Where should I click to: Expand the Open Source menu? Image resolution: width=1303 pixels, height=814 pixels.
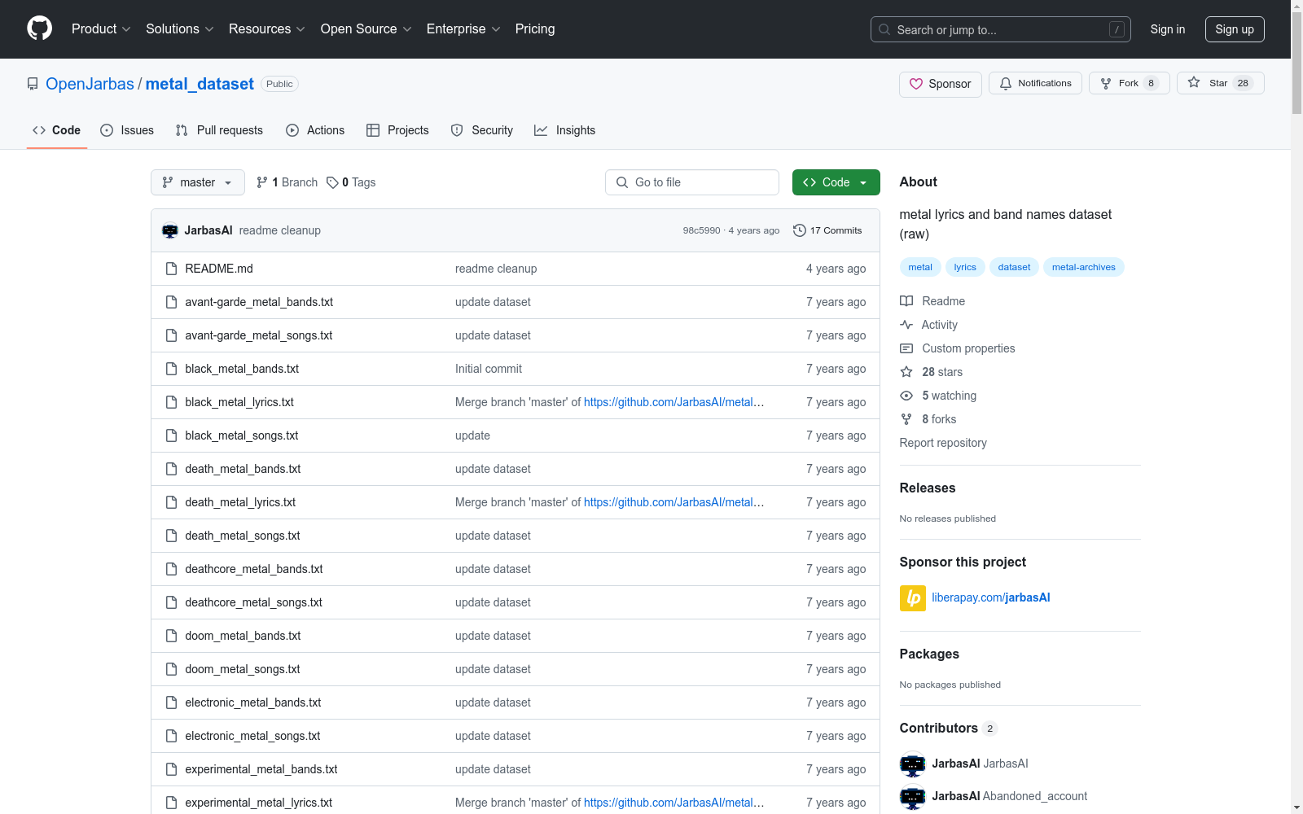tap(366, 29)
